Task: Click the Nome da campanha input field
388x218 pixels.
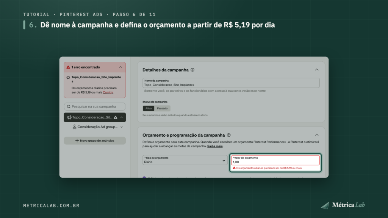Action: (231, 83)
